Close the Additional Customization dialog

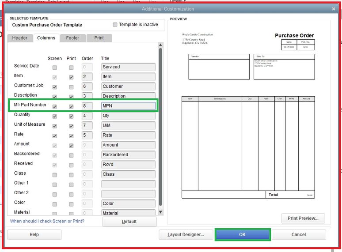pos(333,9)
